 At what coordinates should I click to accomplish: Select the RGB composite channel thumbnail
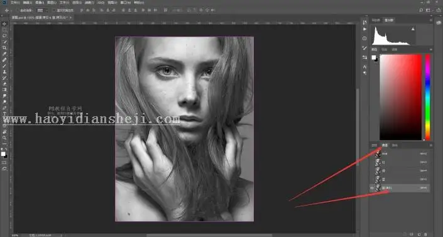(x=378, y=154)
